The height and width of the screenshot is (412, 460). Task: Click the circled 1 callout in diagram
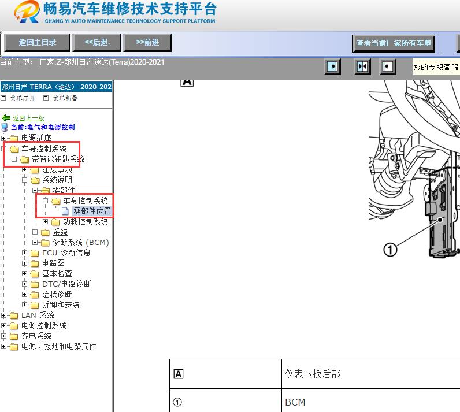(x=390, y=250)
